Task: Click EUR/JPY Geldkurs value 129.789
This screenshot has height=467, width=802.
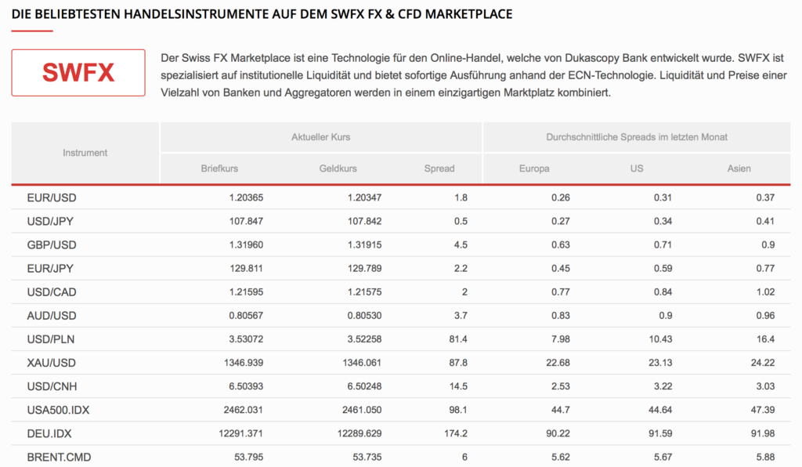Action: [365, 268]
